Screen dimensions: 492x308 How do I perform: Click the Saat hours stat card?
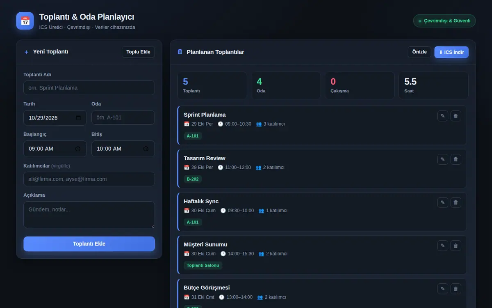click(433, 85)
